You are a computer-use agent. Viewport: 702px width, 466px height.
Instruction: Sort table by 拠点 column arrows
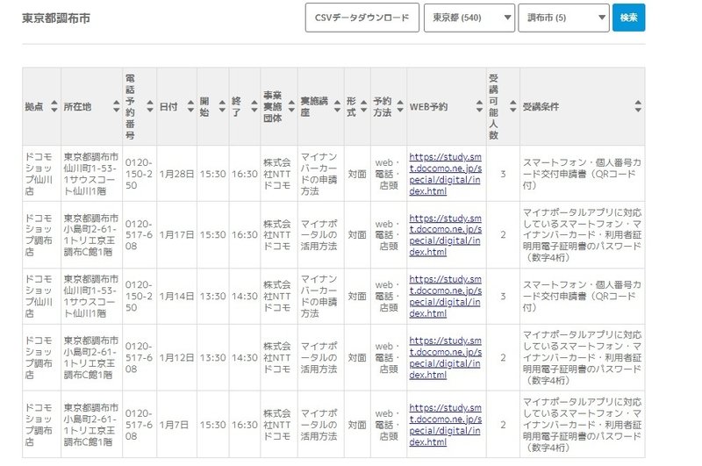pyautogui.click(x=54, y=106)
